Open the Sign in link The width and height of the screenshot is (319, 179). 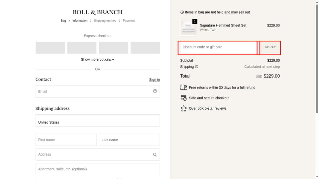pyautogui.click(x=155, y=80)
